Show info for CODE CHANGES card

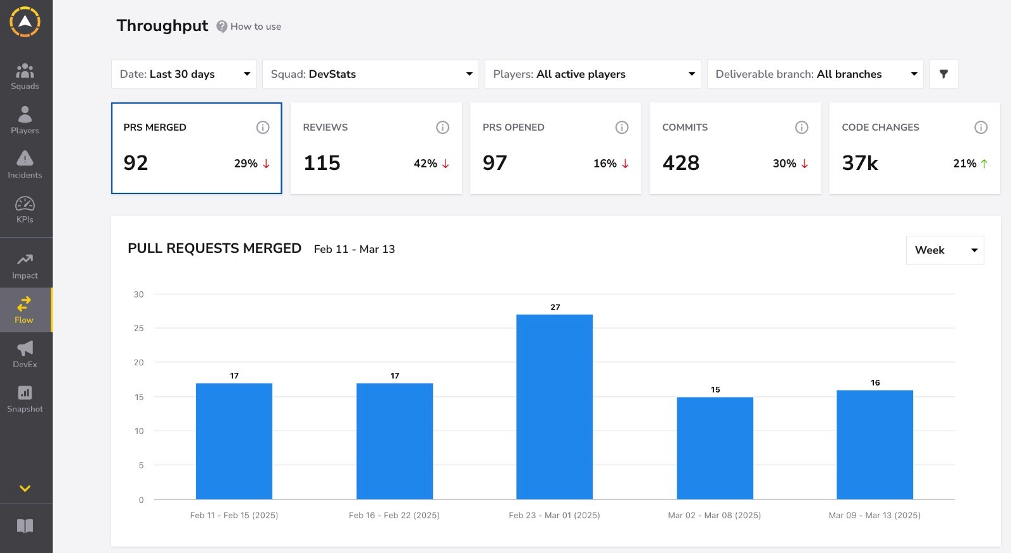coord(981,128)
